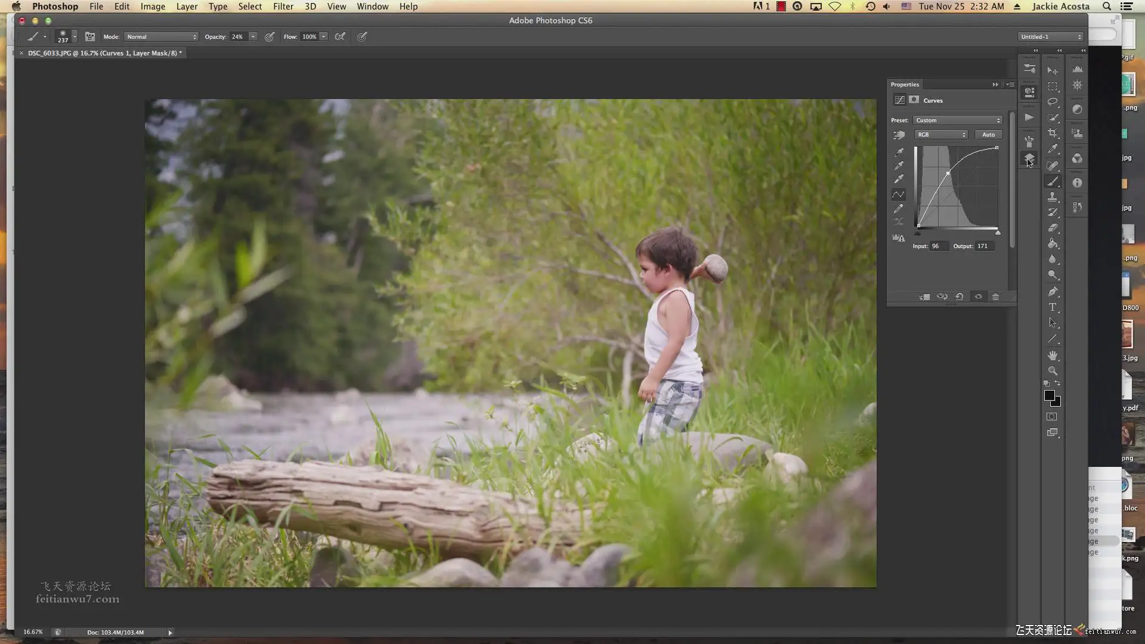Select the Eraser tool
The width and height of the screenshot is (1145, 644).
click(x=1053, y=228)
